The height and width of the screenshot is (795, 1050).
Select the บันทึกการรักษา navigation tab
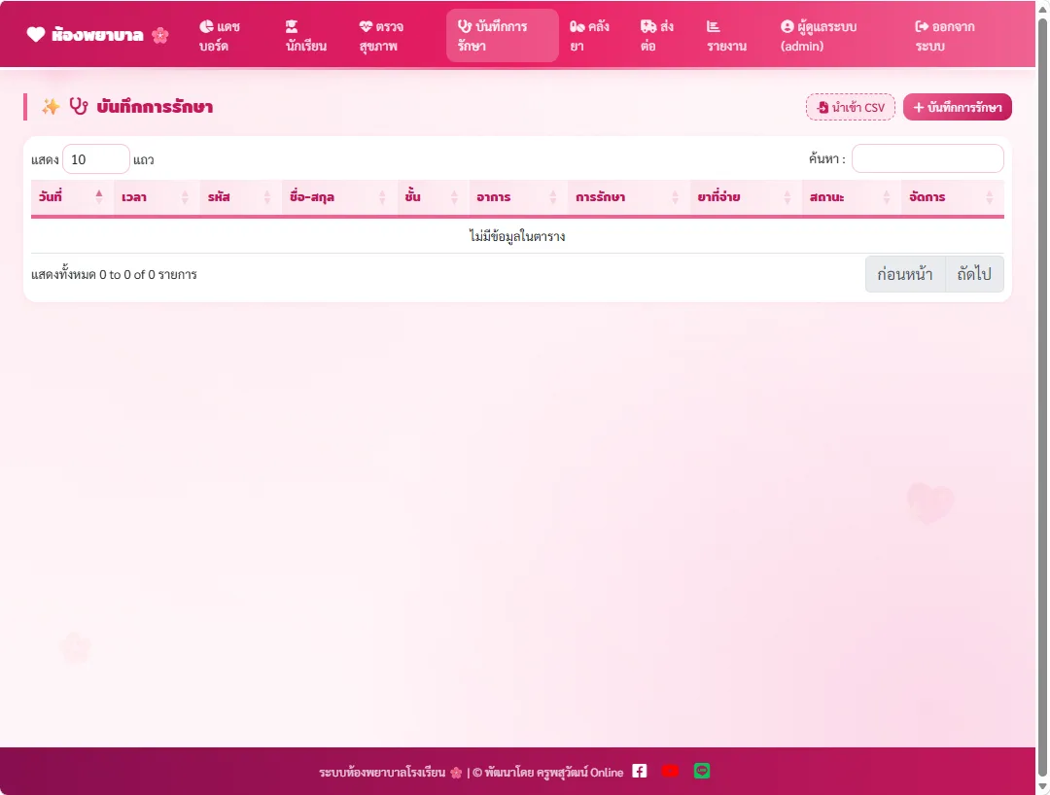pyautogui.click(x=503, y=36)
